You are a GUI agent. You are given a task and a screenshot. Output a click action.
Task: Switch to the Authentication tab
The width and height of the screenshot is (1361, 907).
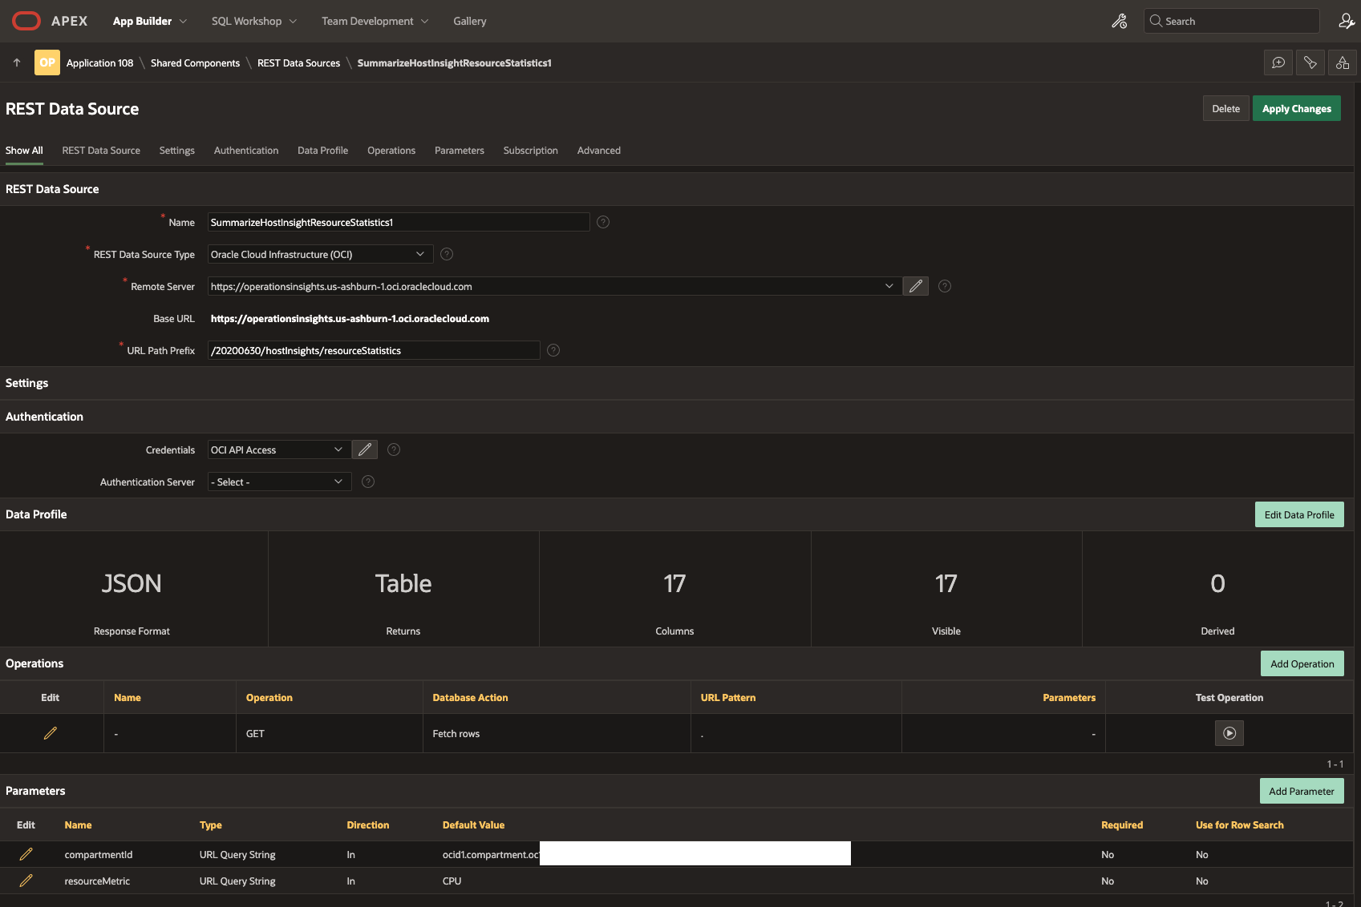246,150
